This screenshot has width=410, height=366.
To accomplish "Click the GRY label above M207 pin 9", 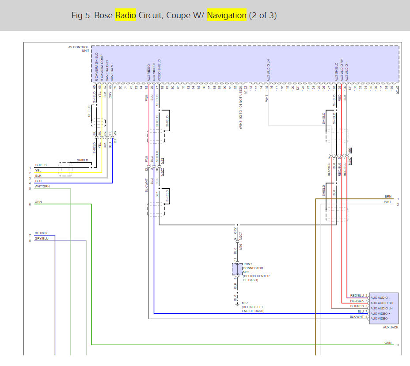I will tap(235, 231).
